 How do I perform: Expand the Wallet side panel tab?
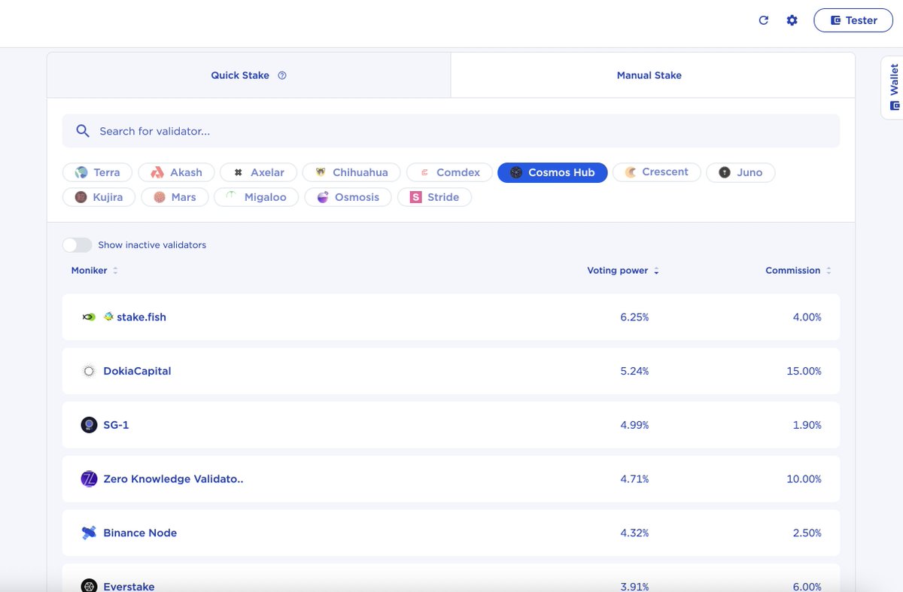[892, 87]
